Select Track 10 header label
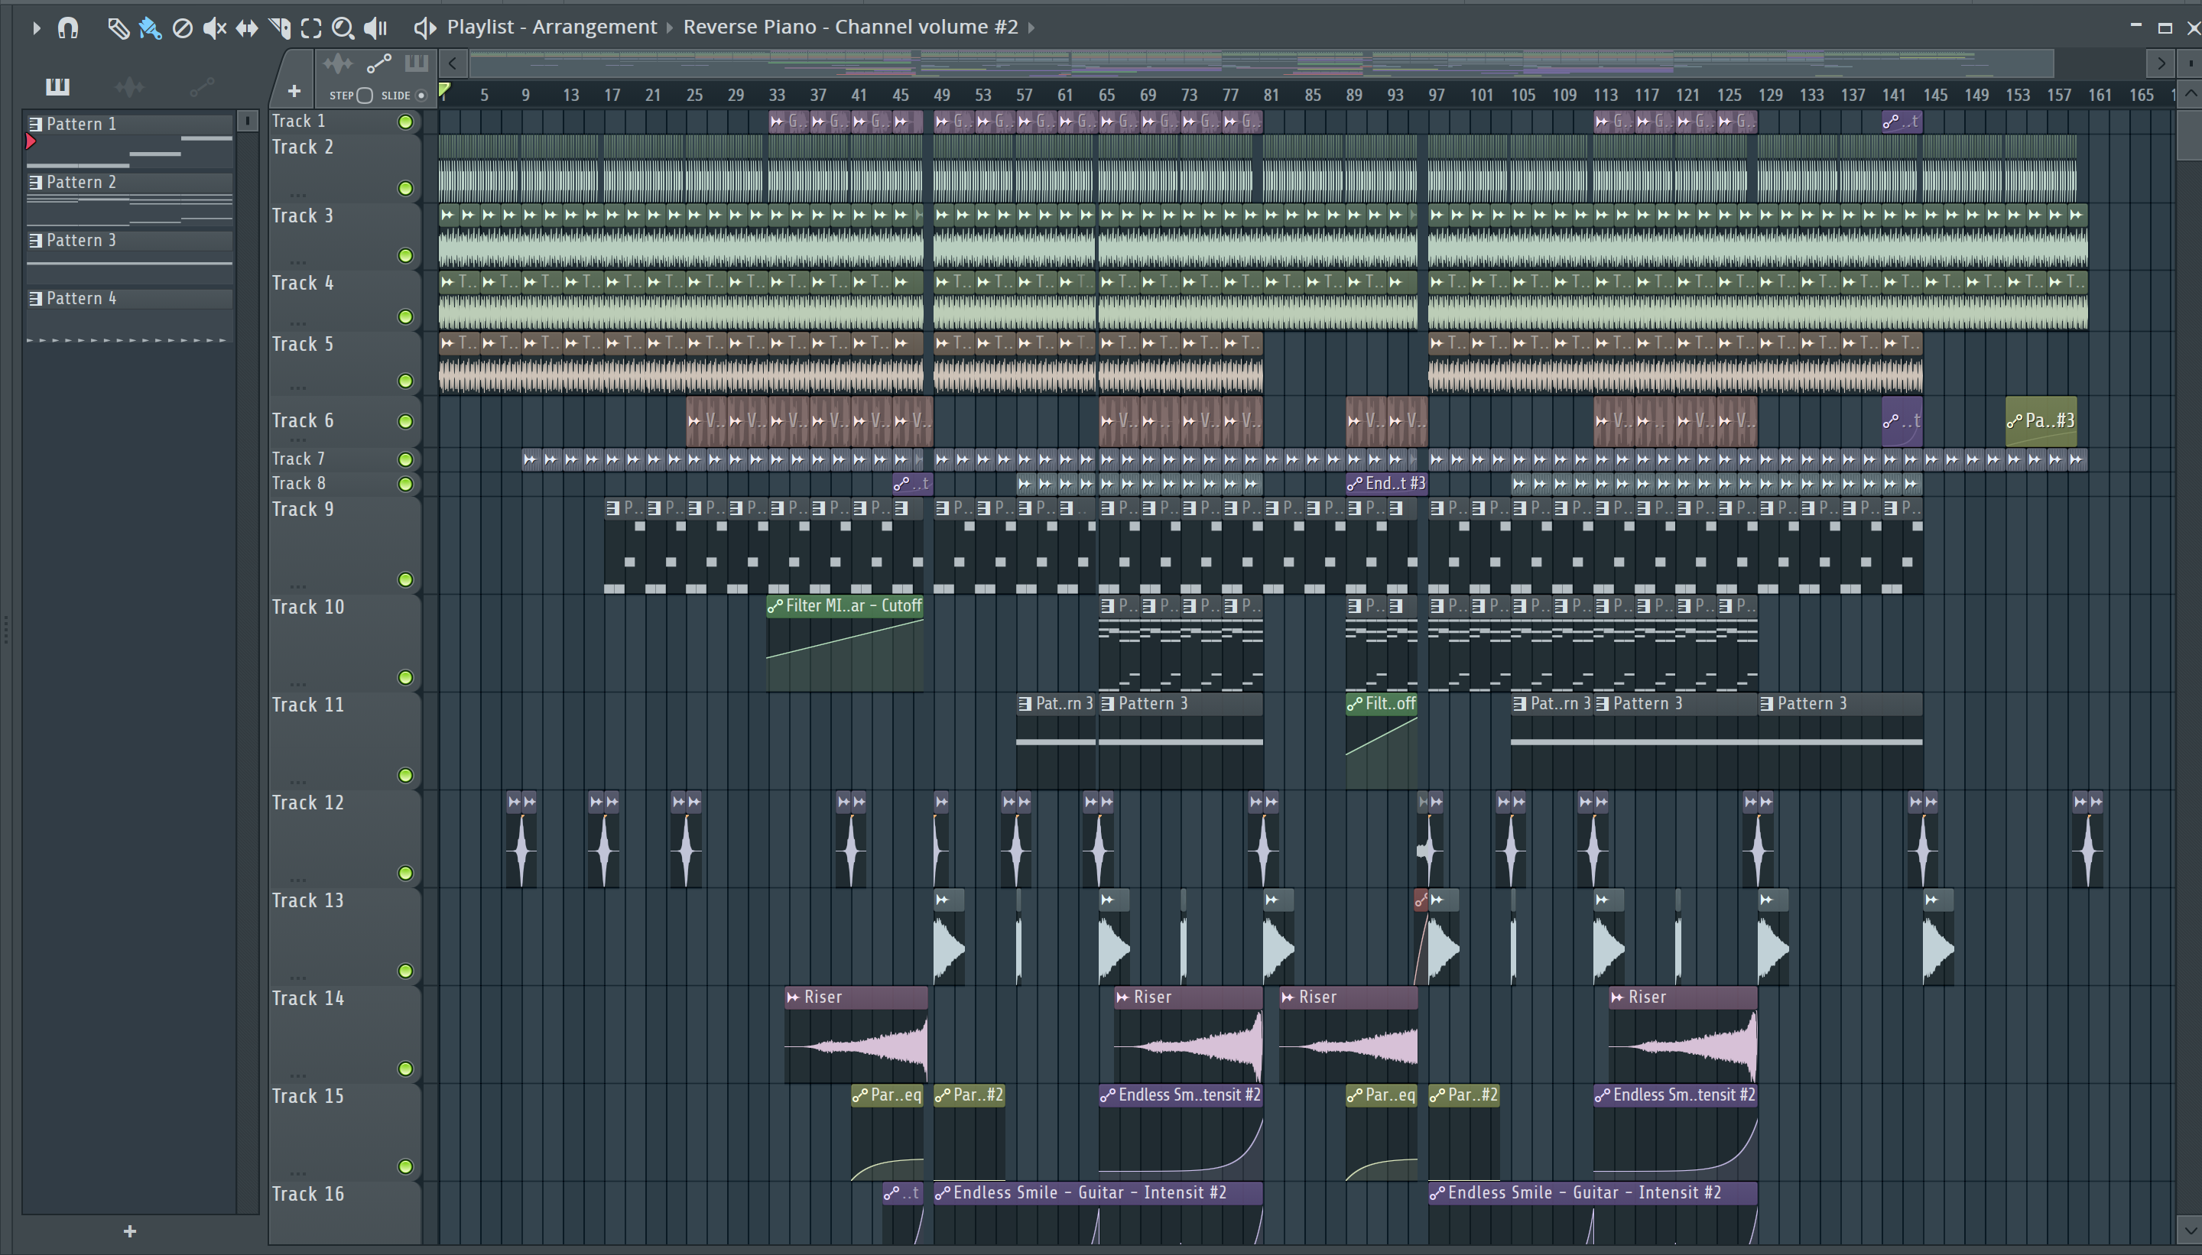 point(308,607)
